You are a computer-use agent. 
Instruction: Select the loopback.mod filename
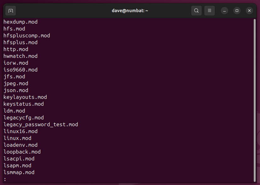pos(22,152)
